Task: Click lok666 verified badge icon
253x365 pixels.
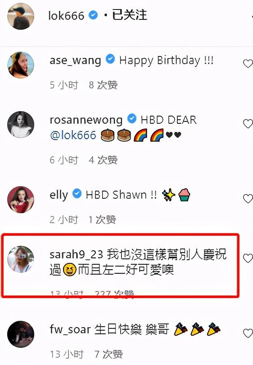Action: [x=93, y=15]
